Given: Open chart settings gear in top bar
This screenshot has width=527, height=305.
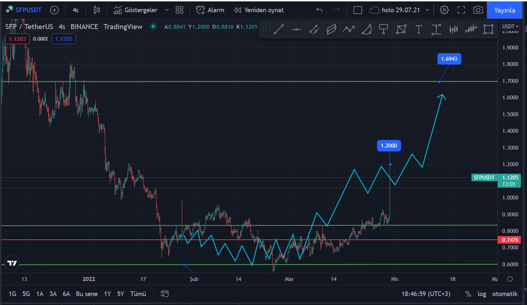Looking at the screenshot, I should pyautogui.click(x=444, y=10).
